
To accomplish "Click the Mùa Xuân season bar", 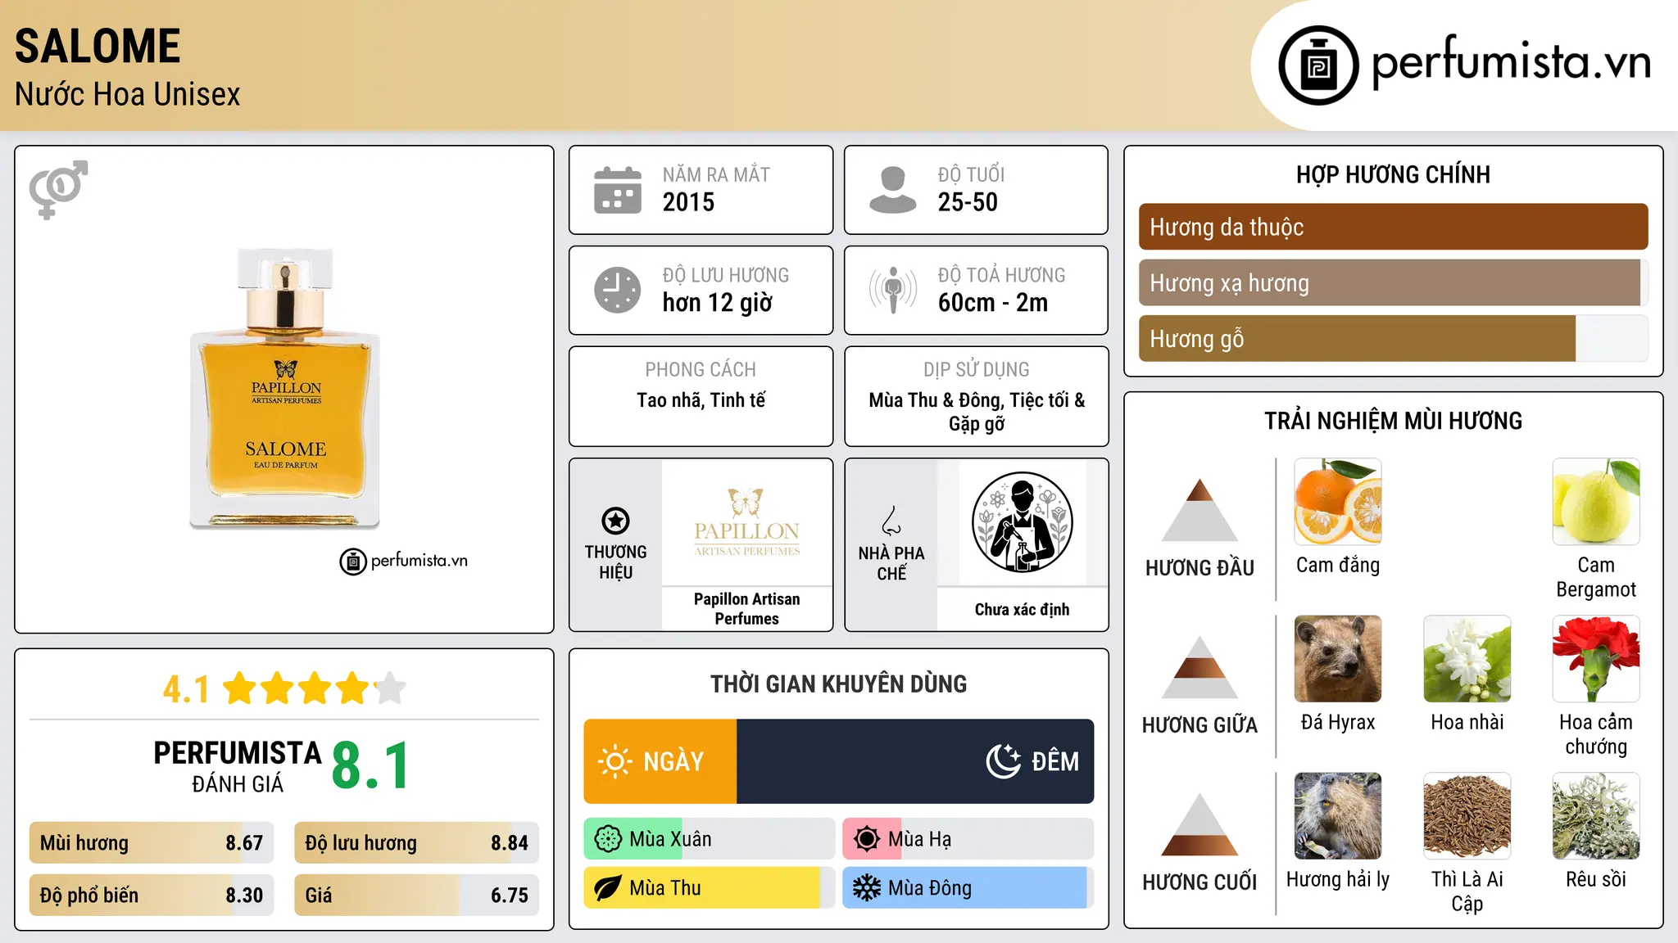I will [x=710, y=839].
